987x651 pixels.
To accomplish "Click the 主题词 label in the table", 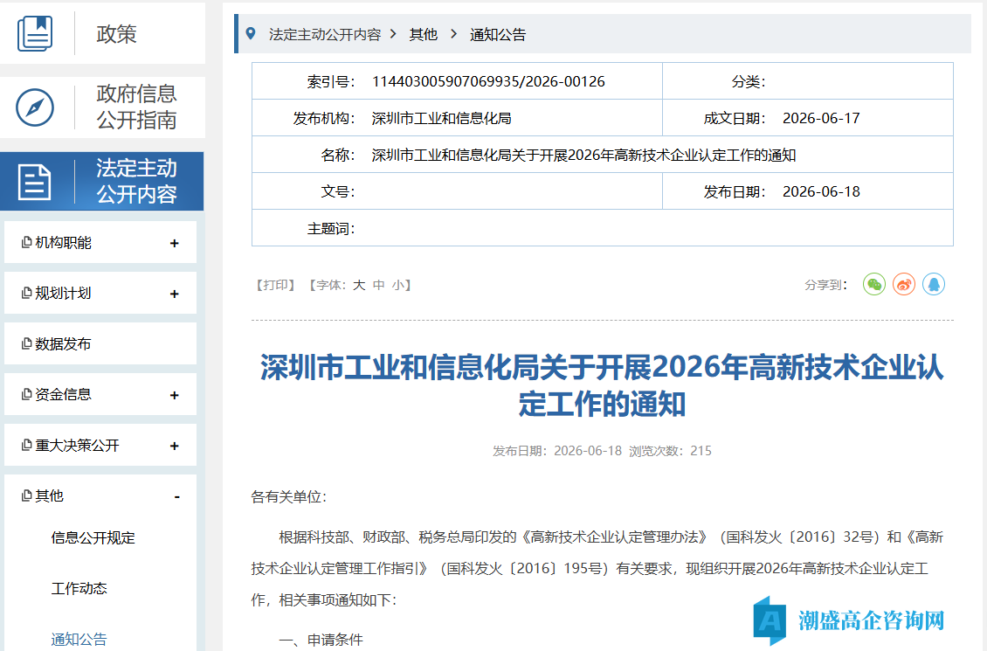I will (x=331, y=229).
